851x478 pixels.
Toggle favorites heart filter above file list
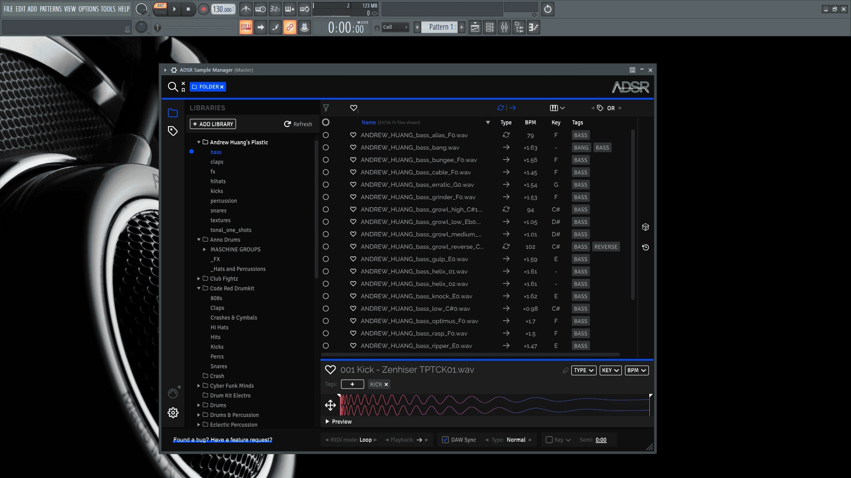[x=354, y=108]
